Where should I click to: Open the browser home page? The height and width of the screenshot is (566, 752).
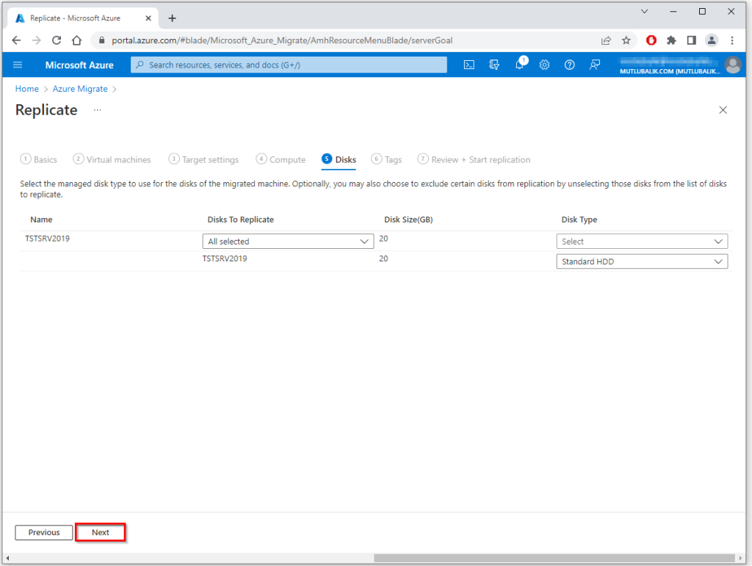76,40
